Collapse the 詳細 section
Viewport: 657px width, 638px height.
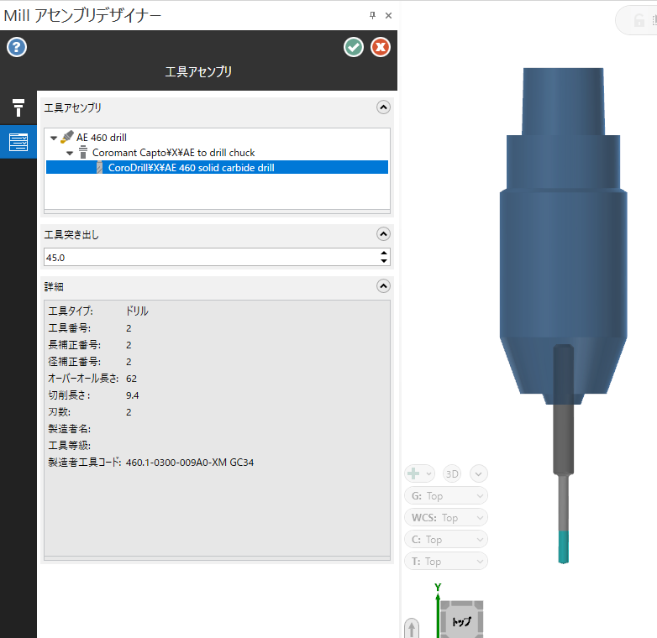383,286
